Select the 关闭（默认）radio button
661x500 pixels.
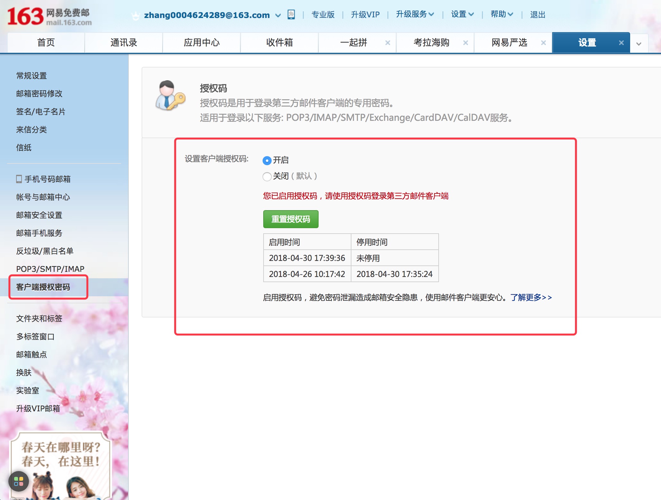[267, 177]
